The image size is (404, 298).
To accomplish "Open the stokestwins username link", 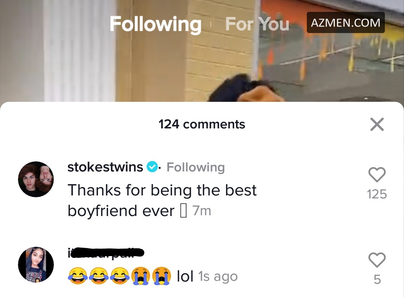I will pos(105,167).
